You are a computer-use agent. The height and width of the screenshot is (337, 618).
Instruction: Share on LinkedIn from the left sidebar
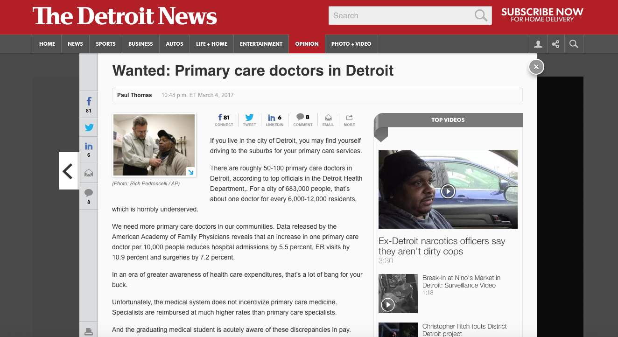click(x=89, y=149)
